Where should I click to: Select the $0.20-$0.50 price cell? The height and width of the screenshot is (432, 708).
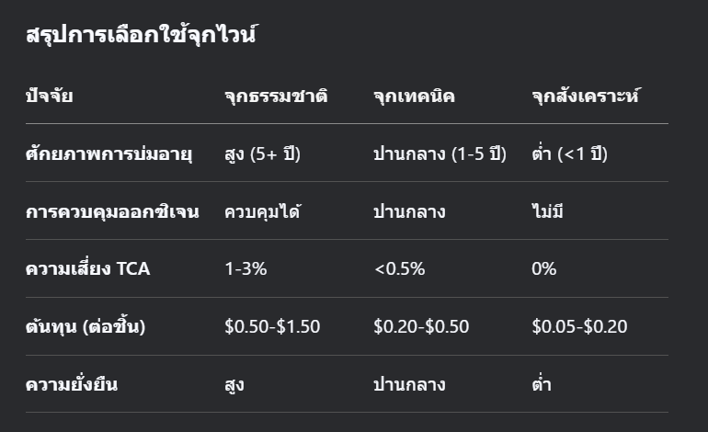(x=421, y=326)
